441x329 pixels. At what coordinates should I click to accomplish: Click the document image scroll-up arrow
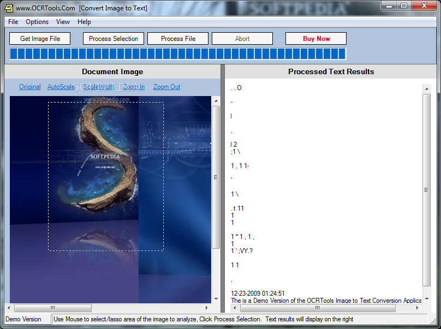[x=216, y=101]
